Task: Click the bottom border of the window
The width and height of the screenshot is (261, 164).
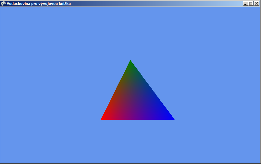Action: 130,163
